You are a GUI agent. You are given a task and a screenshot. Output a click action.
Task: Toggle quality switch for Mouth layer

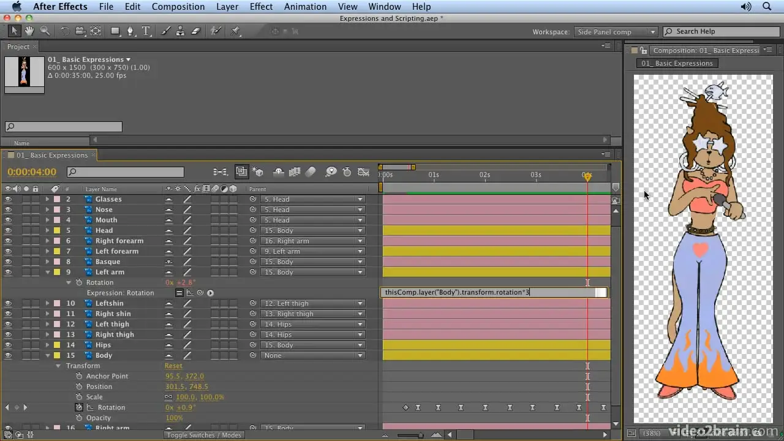(187, 220)
